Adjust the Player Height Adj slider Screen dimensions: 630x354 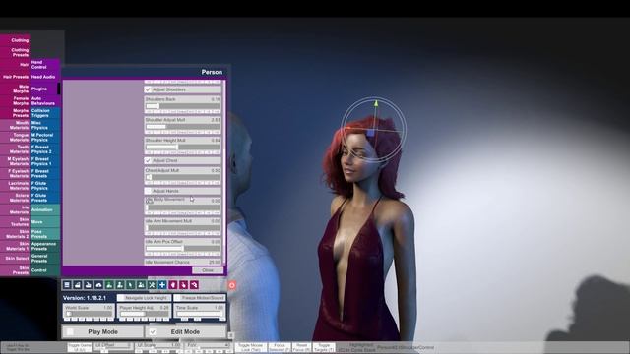[x=145, y=314]
